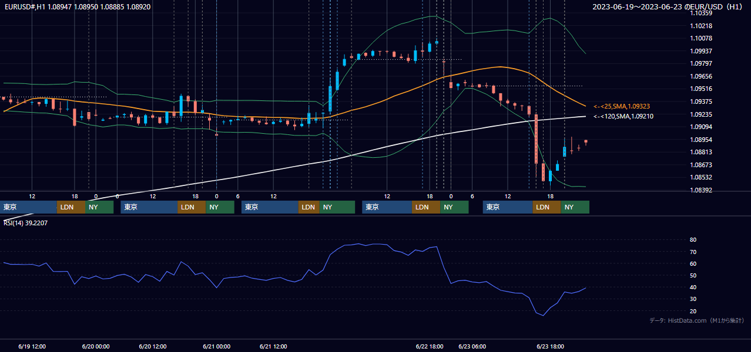Click the last NY session block
The width and height of the screenshot is (751, 352).
click(575, 207)
